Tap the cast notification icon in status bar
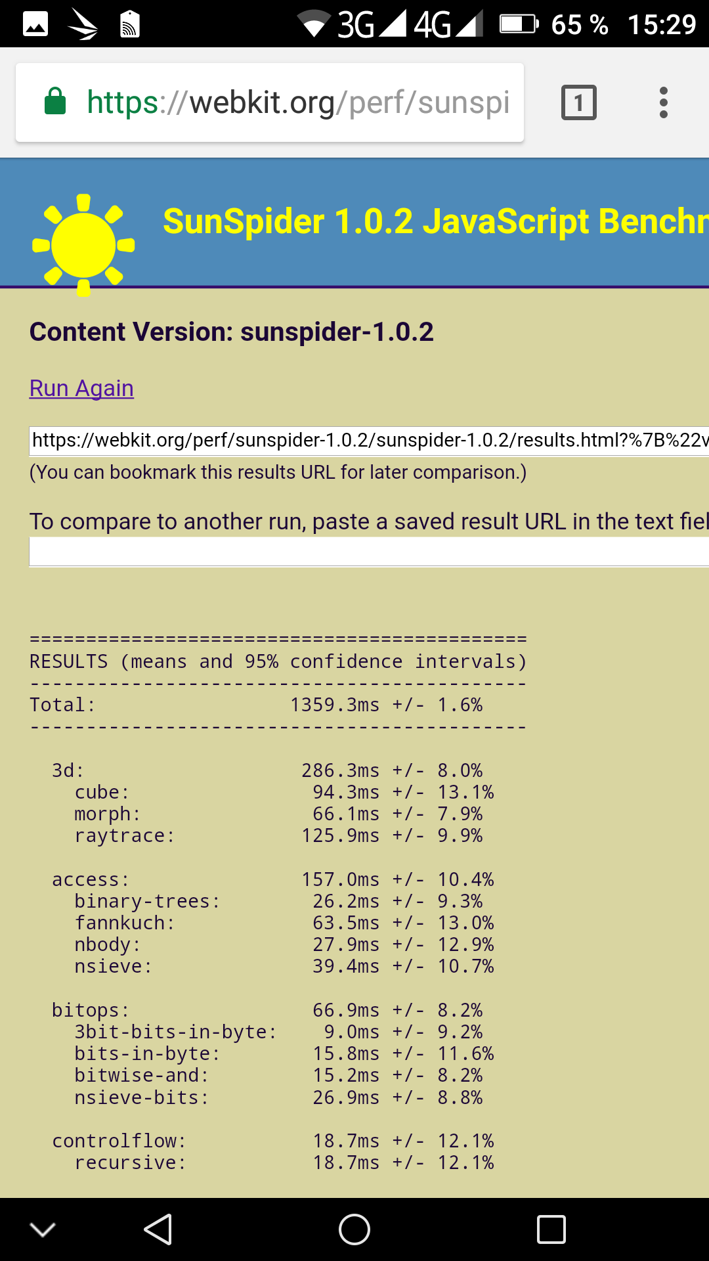Image resolution: width=709 pixels, height=1261 pixels. [x=129, y=24]
